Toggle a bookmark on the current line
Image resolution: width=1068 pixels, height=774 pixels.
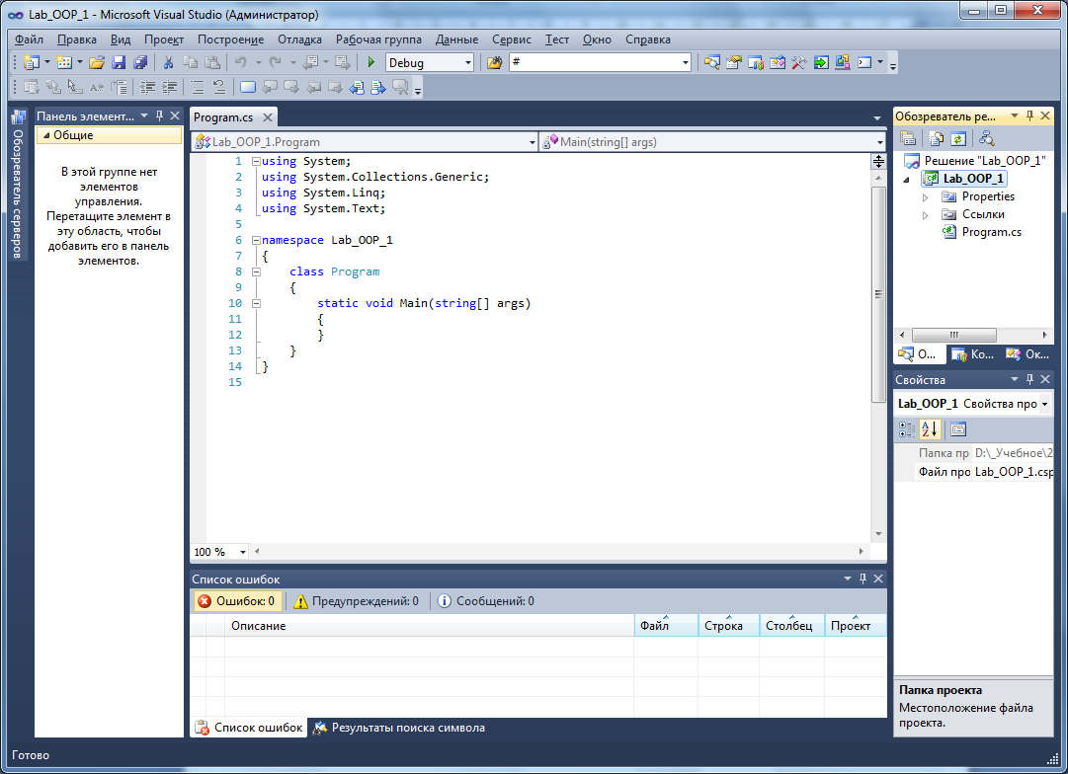pyautogui.click(x=247, y=87)
